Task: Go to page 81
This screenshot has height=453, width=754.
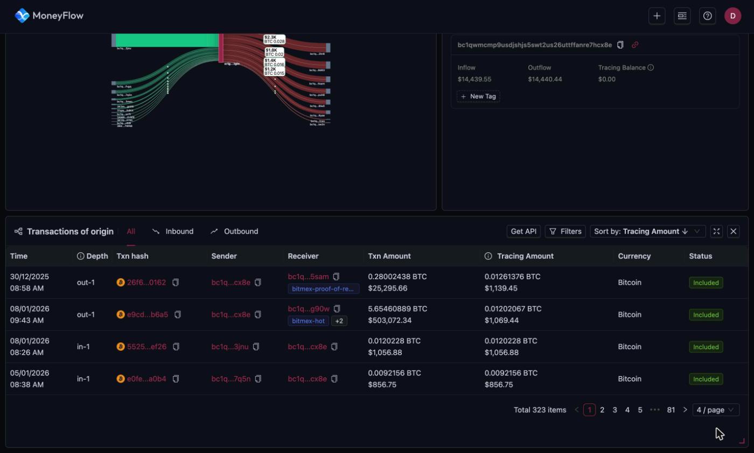Action: 671,410
